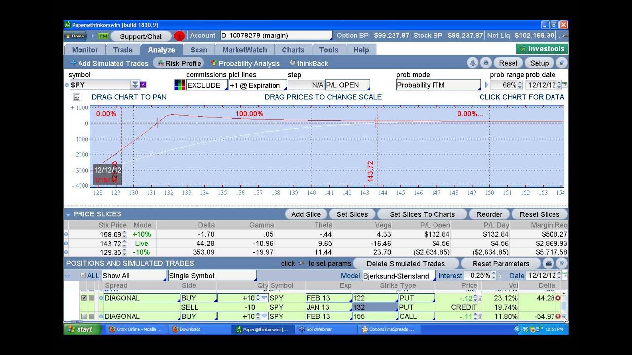This screenshot has height=355, width=632.
Task: Open the Scan tab
Action: 199,50
